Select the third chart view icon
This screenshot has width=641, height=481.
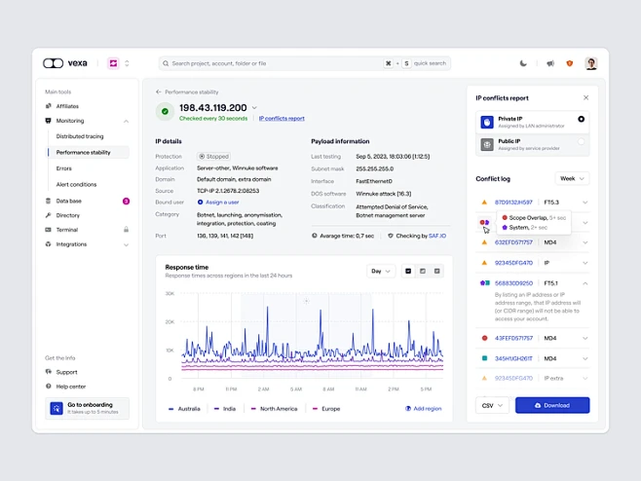(437, 271)
